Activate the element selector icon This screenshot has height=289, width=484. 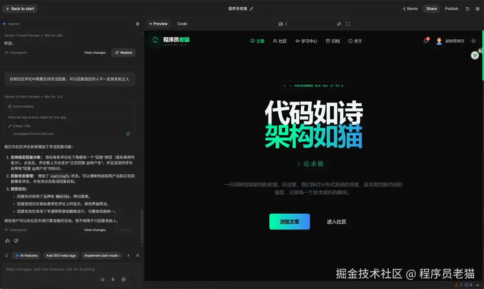click(x=102, y=279)
